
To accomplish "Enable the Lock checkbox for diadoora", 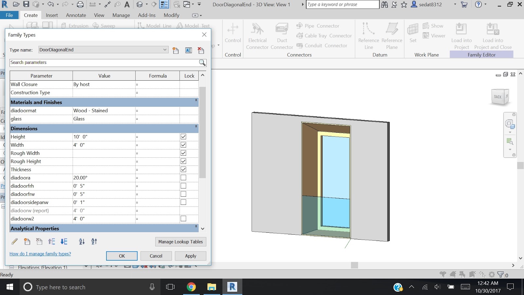I will click(x=183, y=177).
